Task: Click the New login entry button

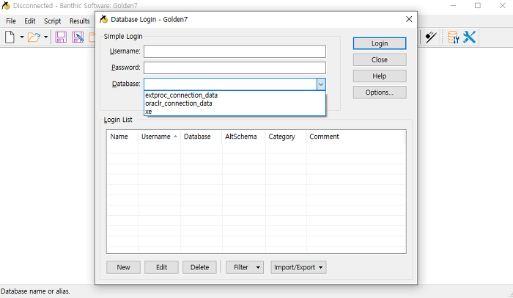Action: (123, 267)
